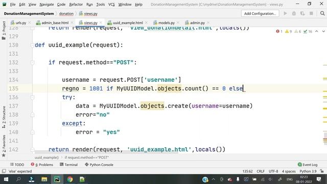Open Windows taskbar search
The width and height of the screenshot is (327, 184).
(x=18, y=179)
